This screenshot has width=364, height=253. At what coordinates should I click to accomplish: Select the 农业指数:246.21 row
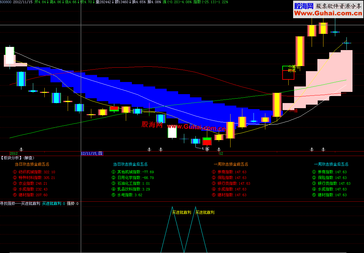coord(30,183)
